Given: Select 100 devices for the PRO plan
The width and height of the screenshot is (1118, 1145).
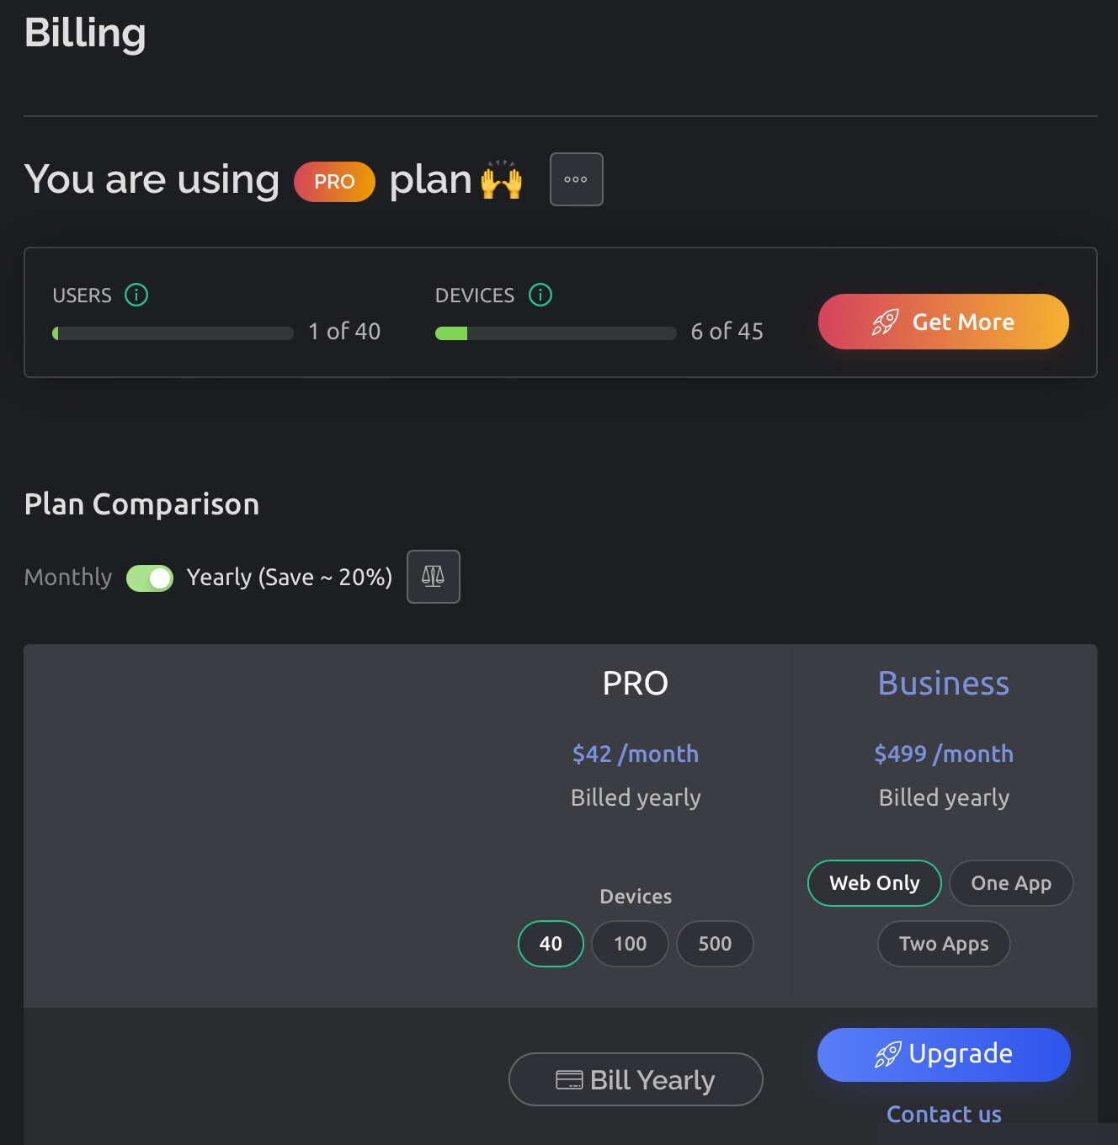Looking at the screenshot, I should coord(630,944).
